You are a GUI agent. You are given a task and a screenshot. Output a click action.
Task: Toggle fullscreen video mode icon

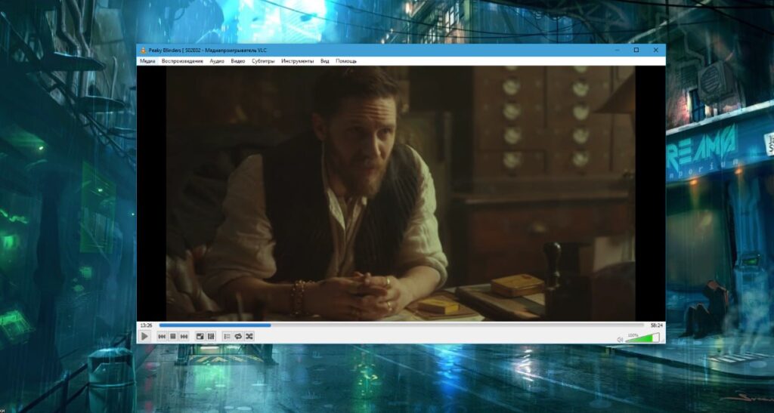pyautogui.click(x=200, y=336)
